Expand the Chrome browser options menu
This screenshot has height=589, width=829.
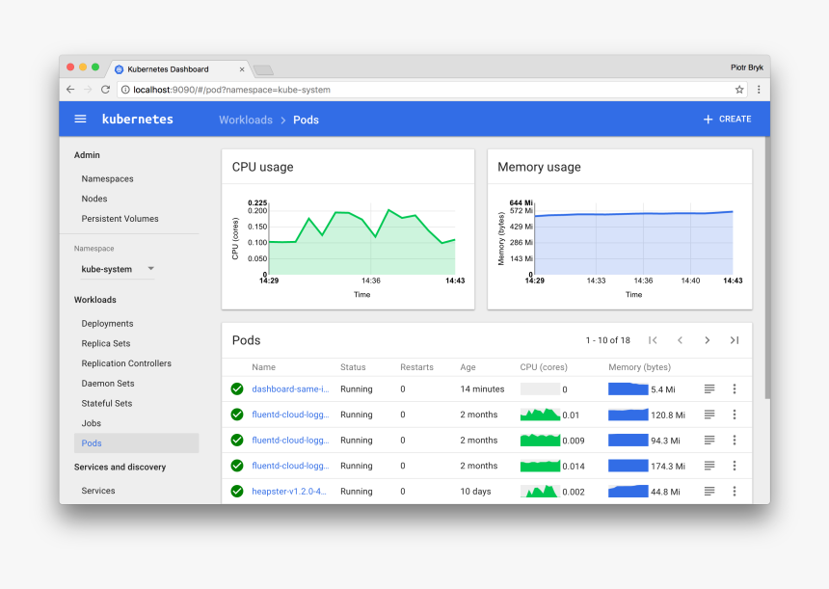[x=759, y=89]
